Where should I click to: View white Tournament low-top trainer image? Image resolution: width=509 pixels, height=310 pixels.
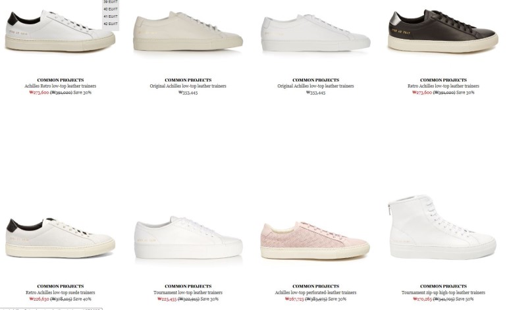[188, 238]
